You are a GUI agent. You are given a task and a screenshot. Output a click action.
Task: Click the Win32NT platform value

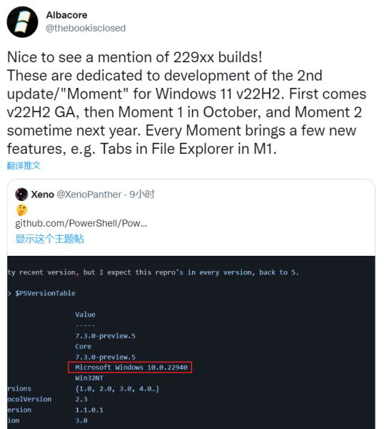pos(89,378)
